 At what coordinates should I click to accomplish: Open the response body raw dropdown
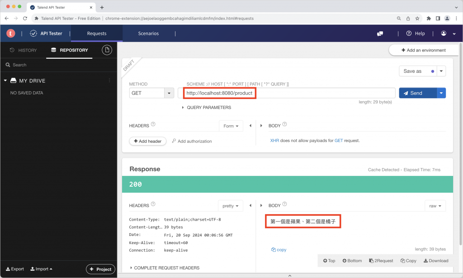[435, 206]
